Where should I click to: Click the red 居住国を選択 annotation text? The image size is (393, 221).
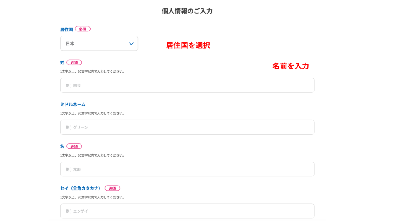click(188, 45)
